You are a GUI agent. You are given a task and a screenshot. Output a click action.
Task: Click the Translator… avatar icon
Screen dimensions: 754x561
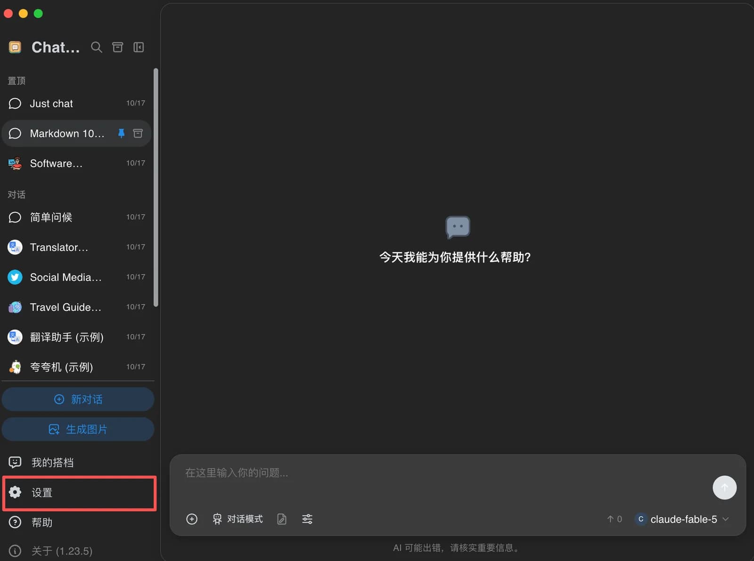coord(15,247)
